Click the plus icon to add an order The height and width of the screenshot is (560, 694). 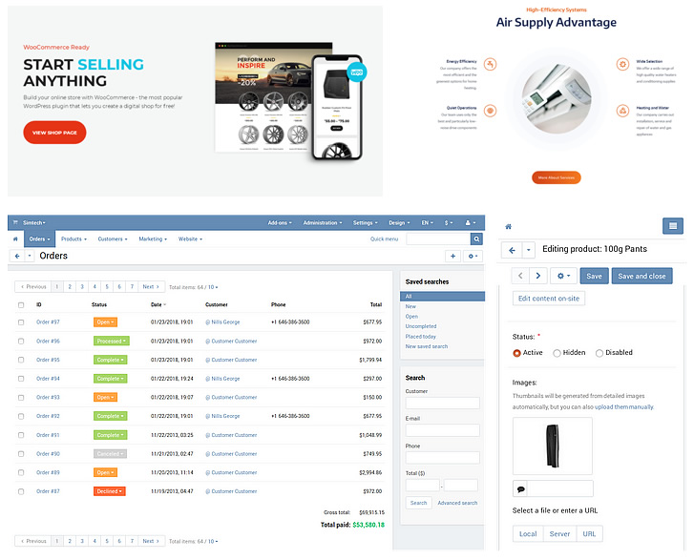452,257
